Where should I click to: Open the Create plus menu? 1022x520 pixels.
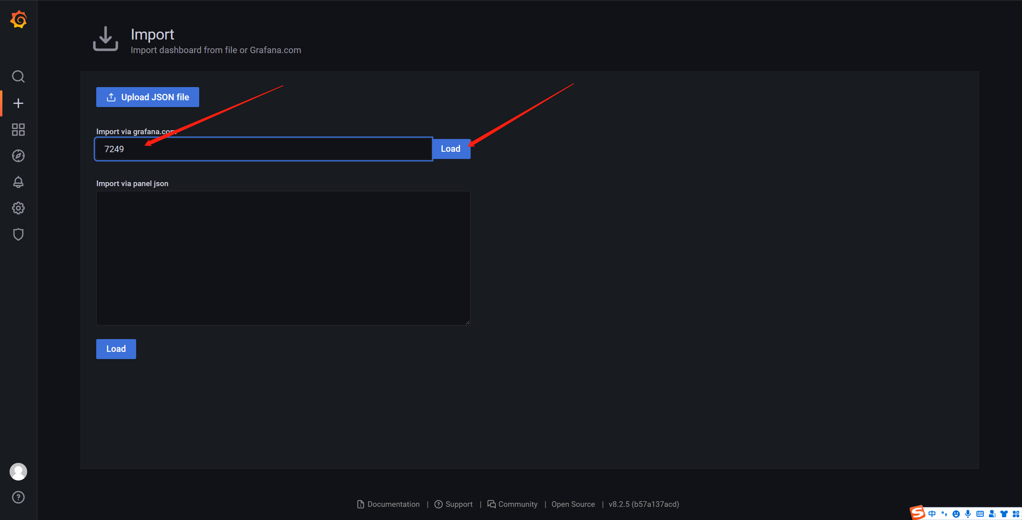(18, 103)
